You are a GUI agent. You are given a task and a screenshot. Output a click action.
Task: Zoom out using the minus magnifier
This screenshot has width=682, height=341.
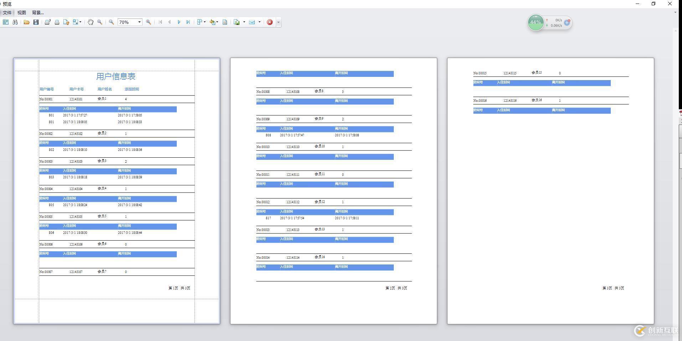112,22
